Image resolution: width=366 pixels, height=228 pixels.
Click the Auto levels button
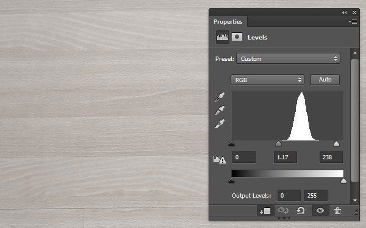click(325, 80)
